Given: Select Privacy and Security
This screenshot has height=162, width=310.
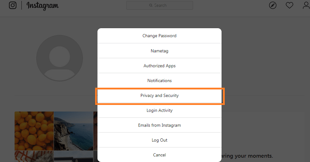Looking at the screenshot, I should click(x=160, y=96).
